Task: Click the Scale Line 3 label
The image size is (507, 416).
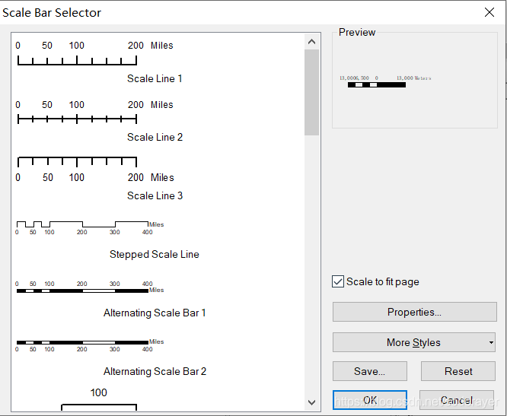Action: click(155, 195)
